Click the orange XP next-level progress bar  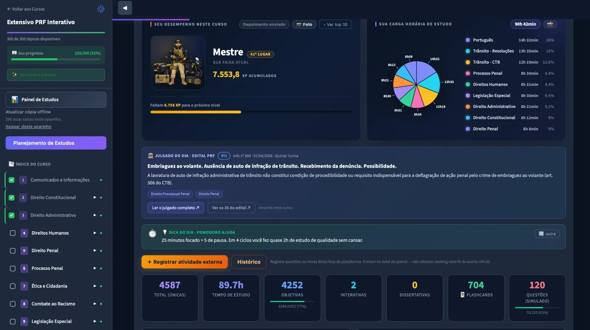pyautogui.click(x=251, y=112)
